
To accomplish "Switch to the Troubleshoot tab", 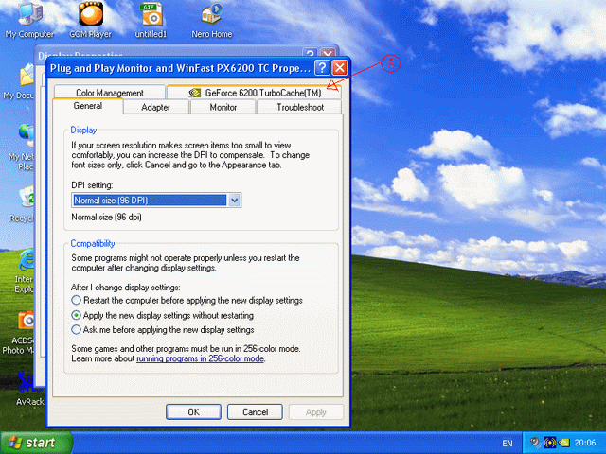I will coord(300,107).
